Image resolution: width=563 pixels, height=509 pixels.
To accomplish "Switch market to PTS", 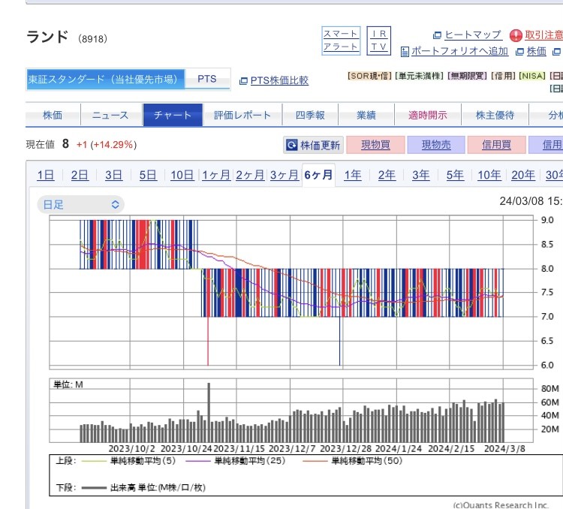I will [x=206, y=80].
